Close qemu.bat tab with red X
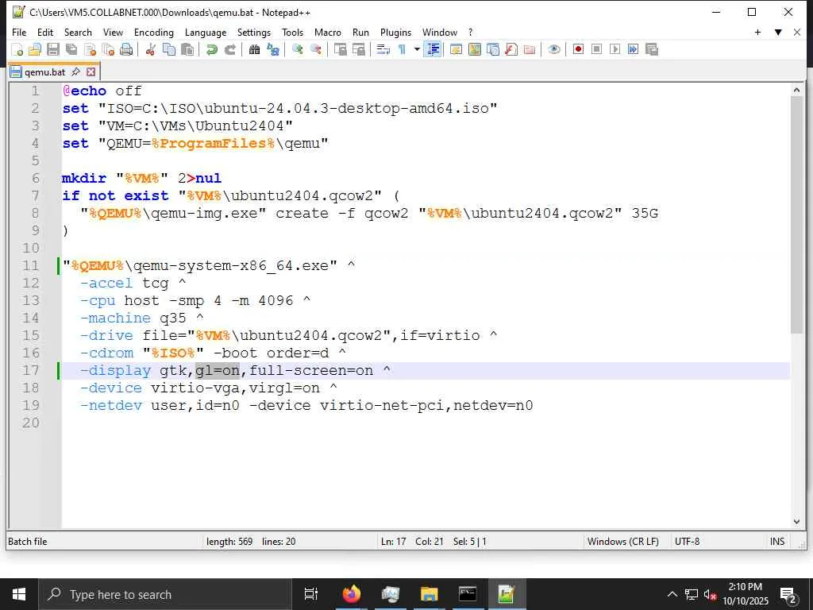The width and height of the screenshot is (813, 610). click(91, 71)
